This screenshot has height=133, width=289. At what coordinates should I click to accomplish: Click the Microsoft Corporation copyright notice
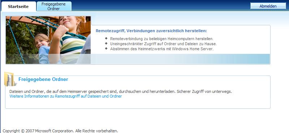point(60,131)
